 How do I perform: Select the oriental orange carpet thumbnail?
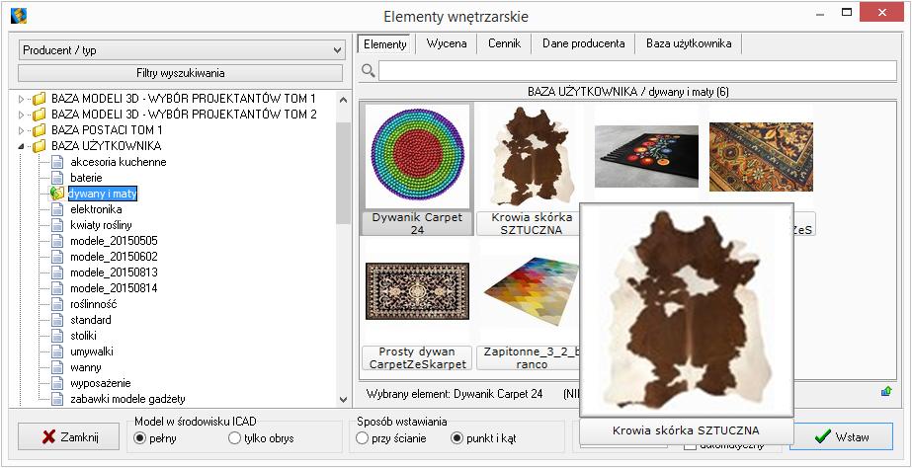coord(761,156)
